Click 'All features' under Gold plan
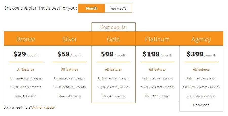Viewport: 228px width, 116px height. tap(113, 69)
